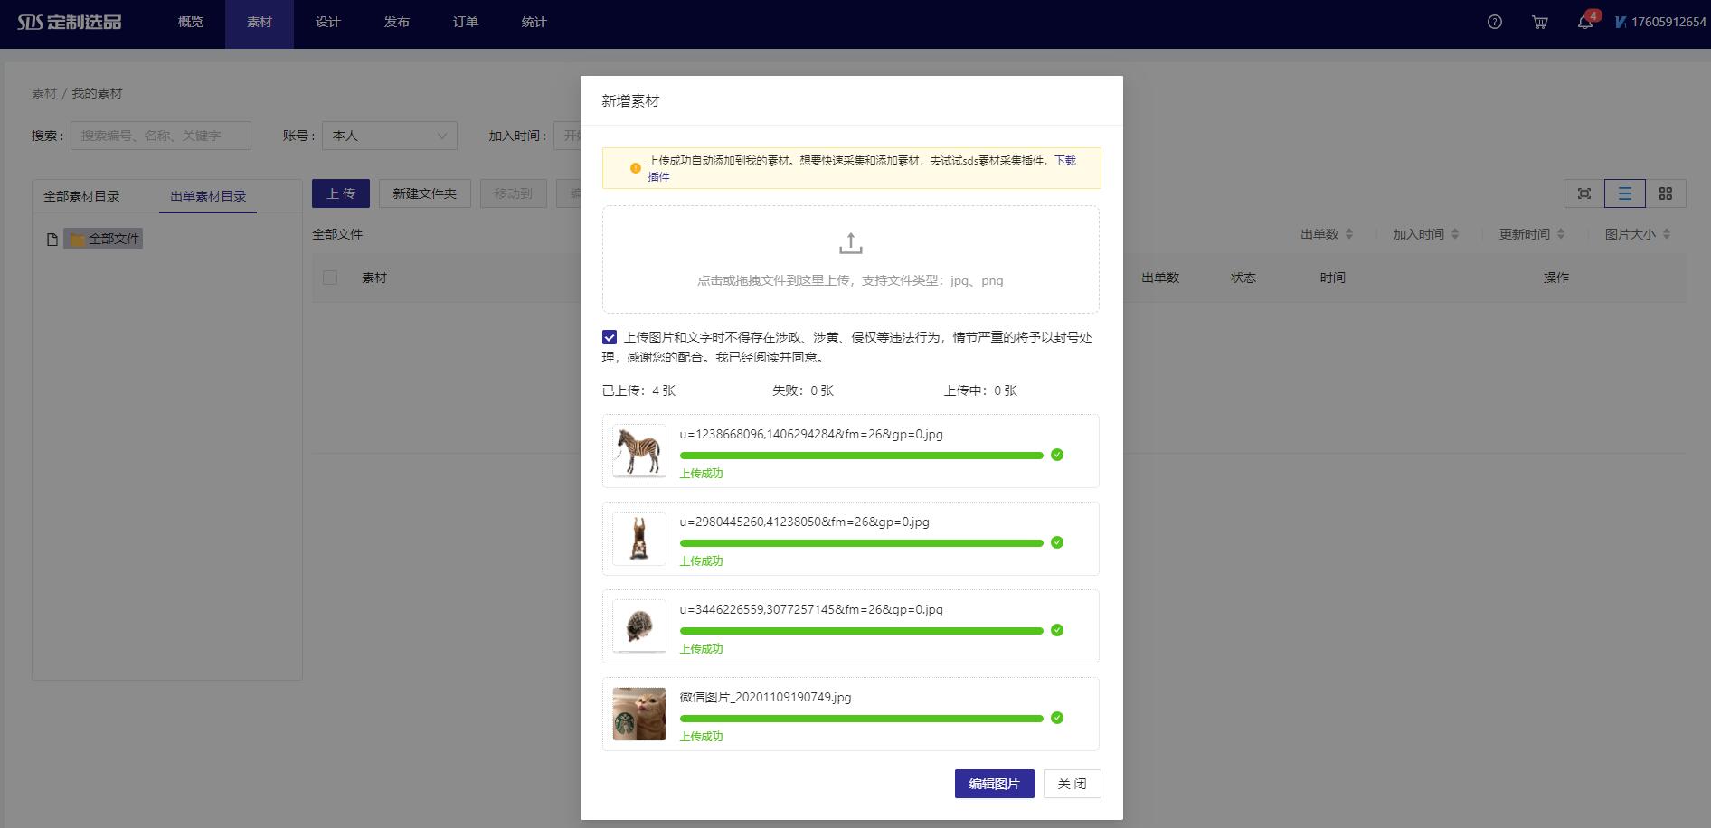1711x828 pixels.
Task: Click the 上传 button
Action: click(341, 193)
